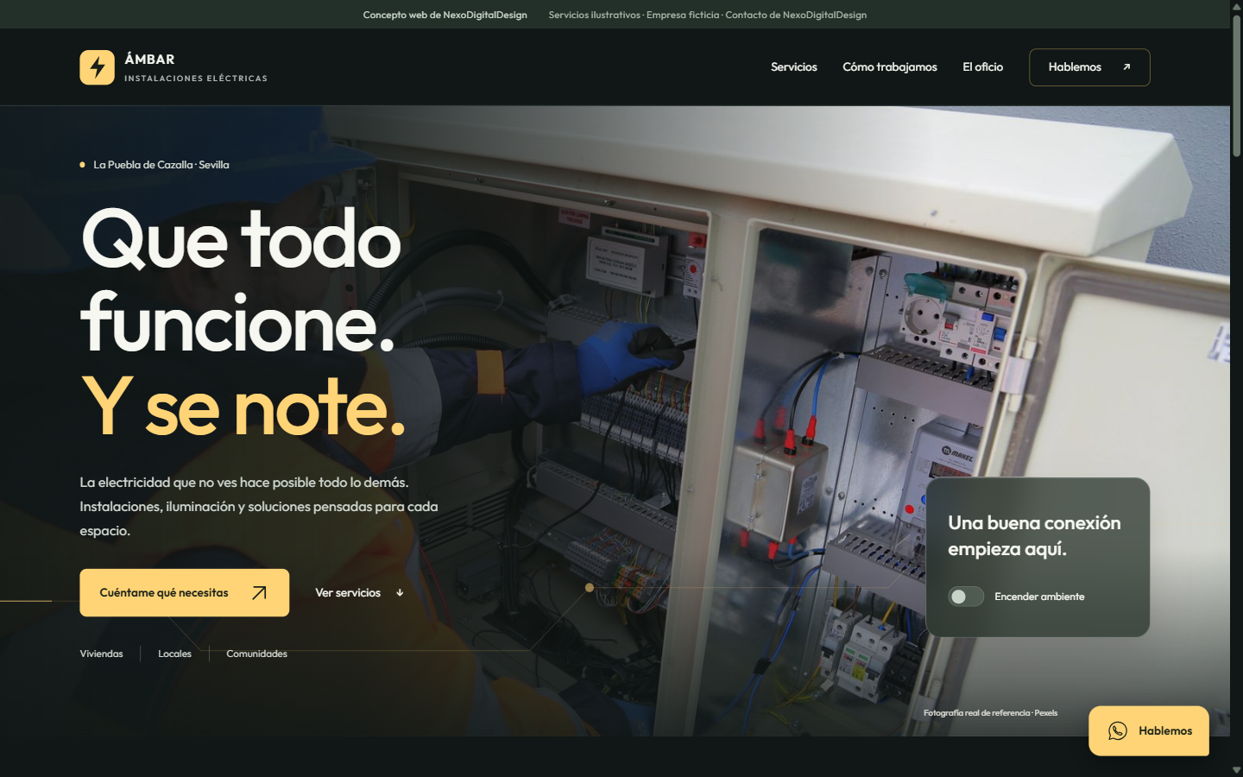Click Cuéntame qué necesitas button
1243x777 pixels.
tap(184, 592)
